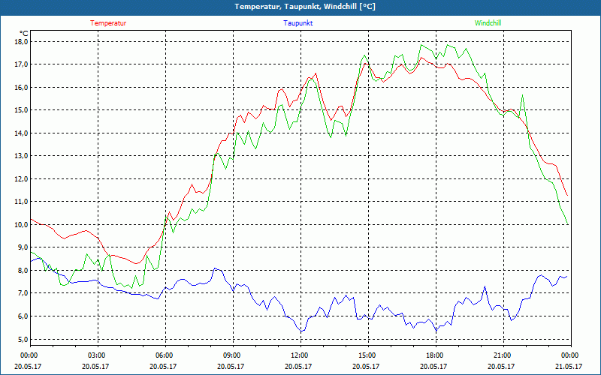Viewport: 601px width, 375px height.
Task: Click the 9,0 y-axis value
Action: 23,247
